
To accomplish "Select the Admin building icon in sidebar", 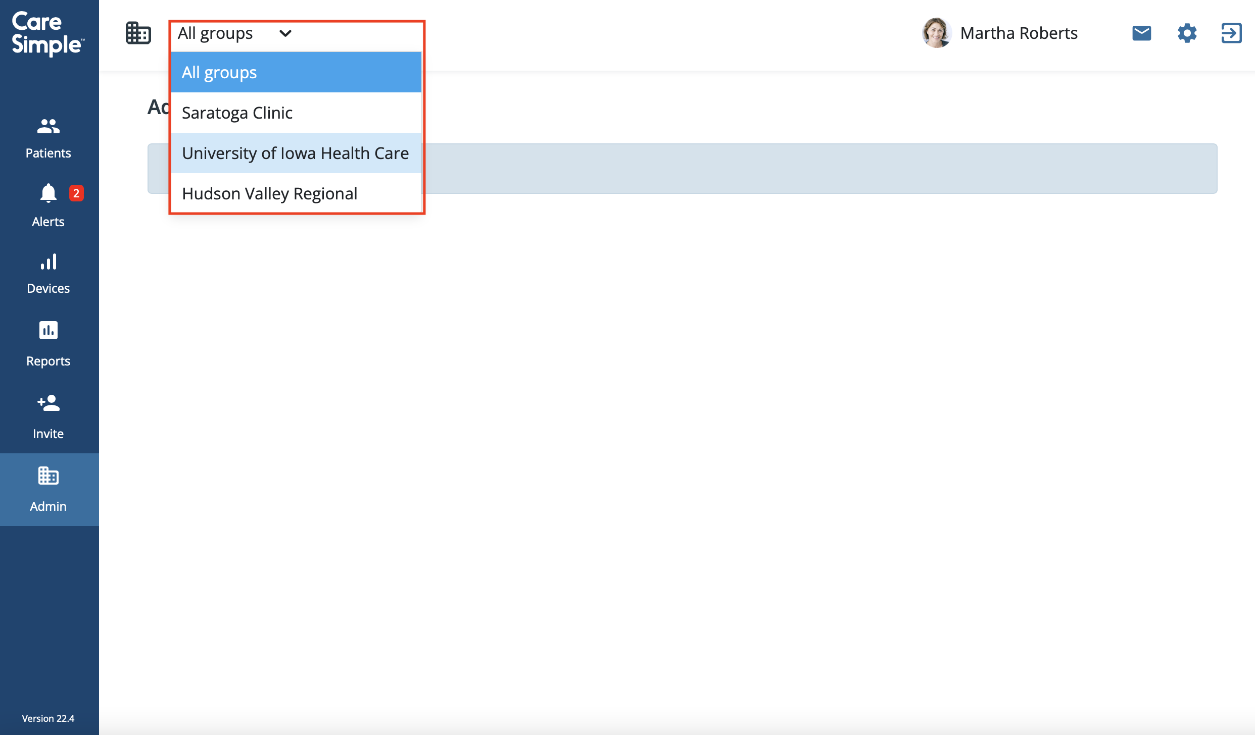I will 48,476.
